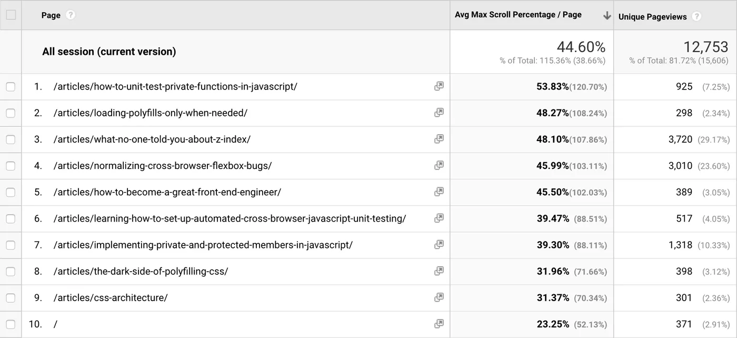Click help icon beside Unique Pageviews
Screen dimensions: 737x338
[696, 16]
